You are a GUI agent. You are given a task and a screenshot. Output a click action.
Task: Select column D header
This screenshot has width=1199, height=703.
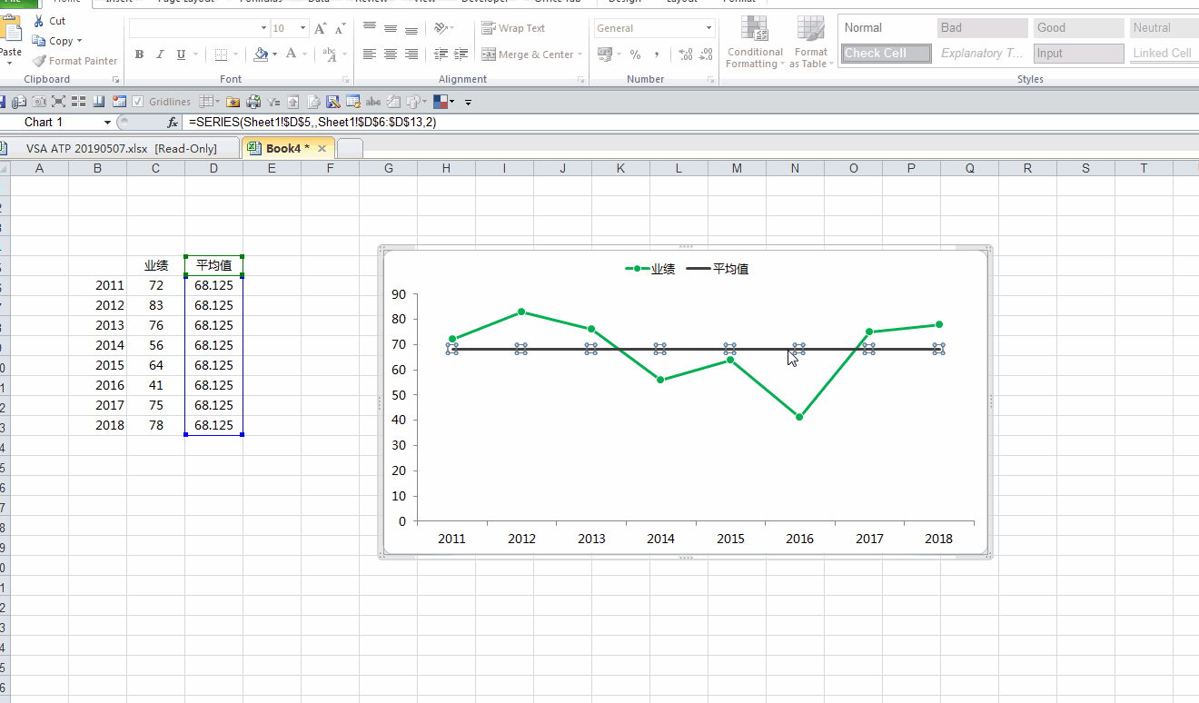tap(213, 168)
